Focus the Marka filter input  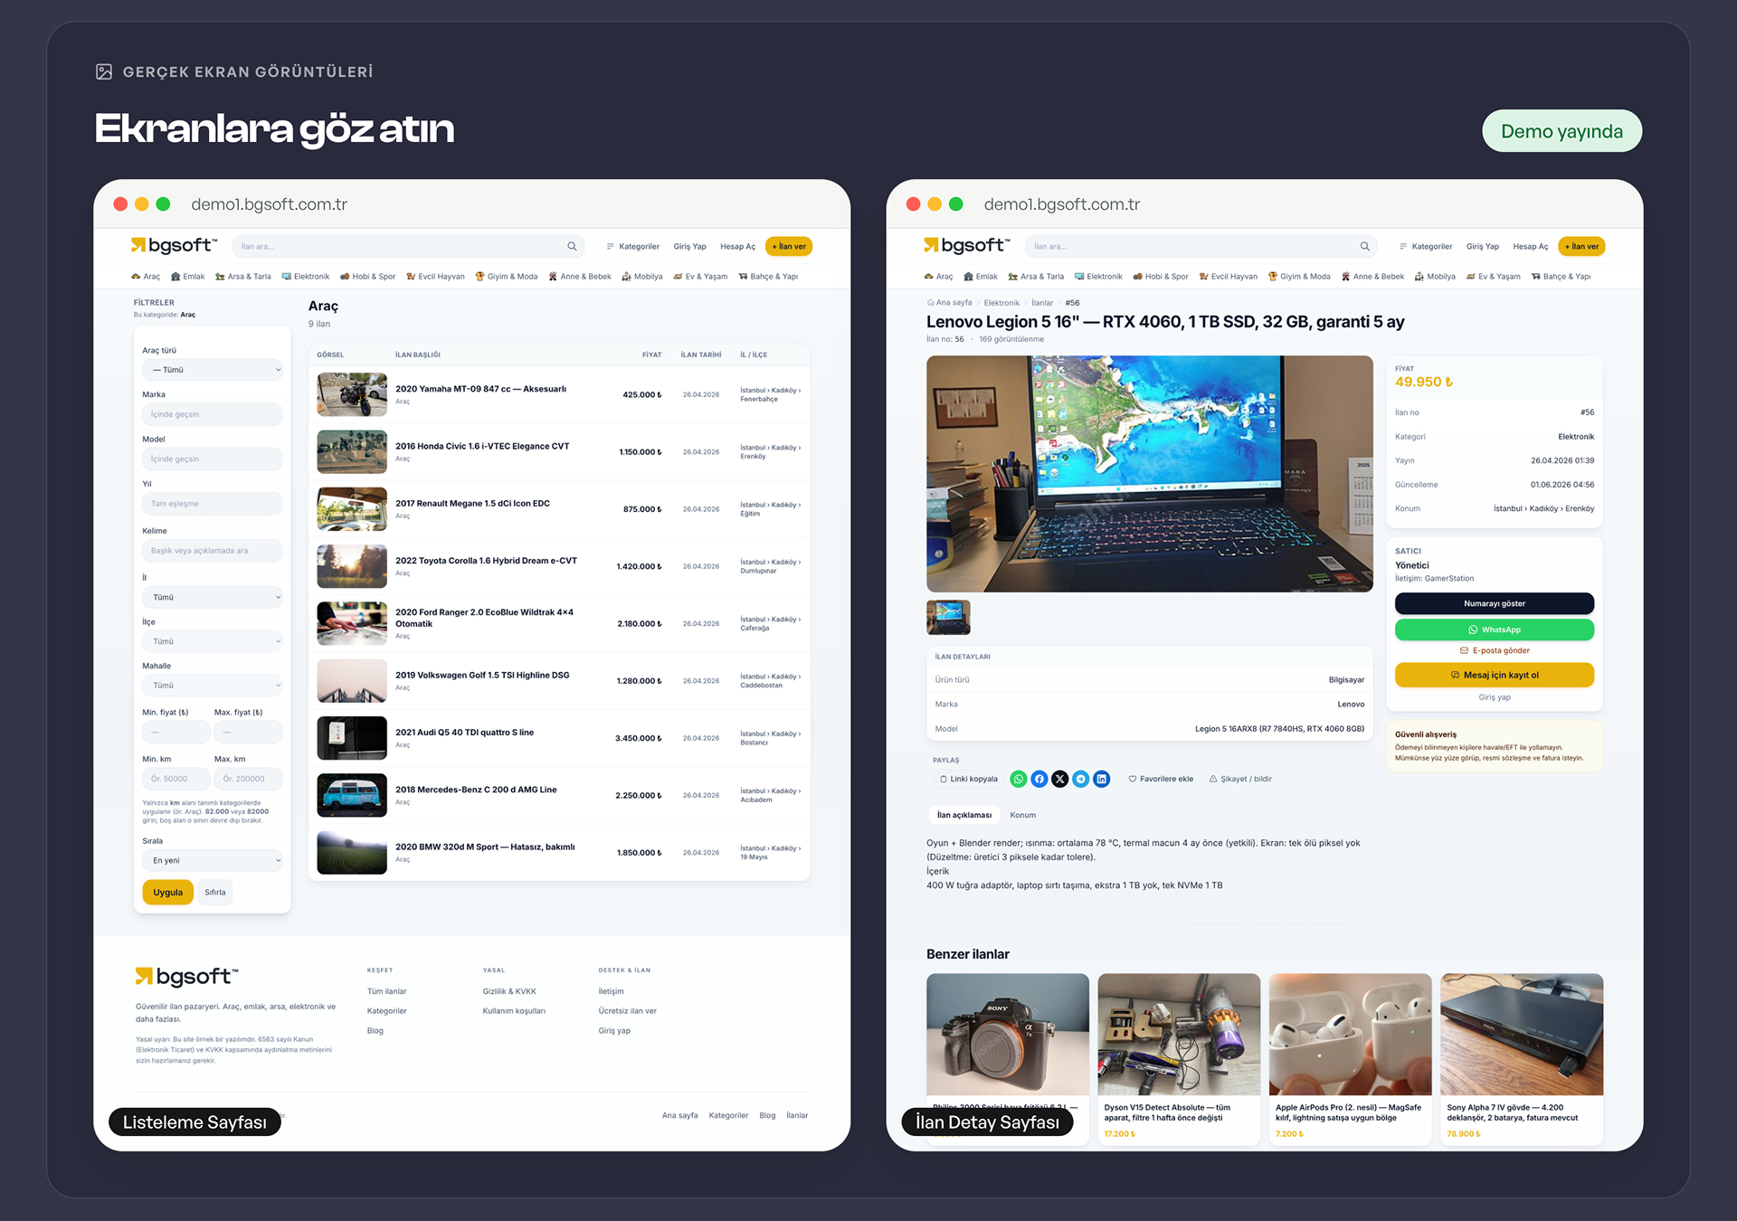tap(213, 414)
